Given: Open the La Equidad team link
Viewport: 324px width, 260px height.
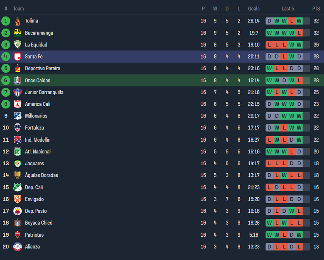Looking at the screenshot, I should (x=36, y=45).
